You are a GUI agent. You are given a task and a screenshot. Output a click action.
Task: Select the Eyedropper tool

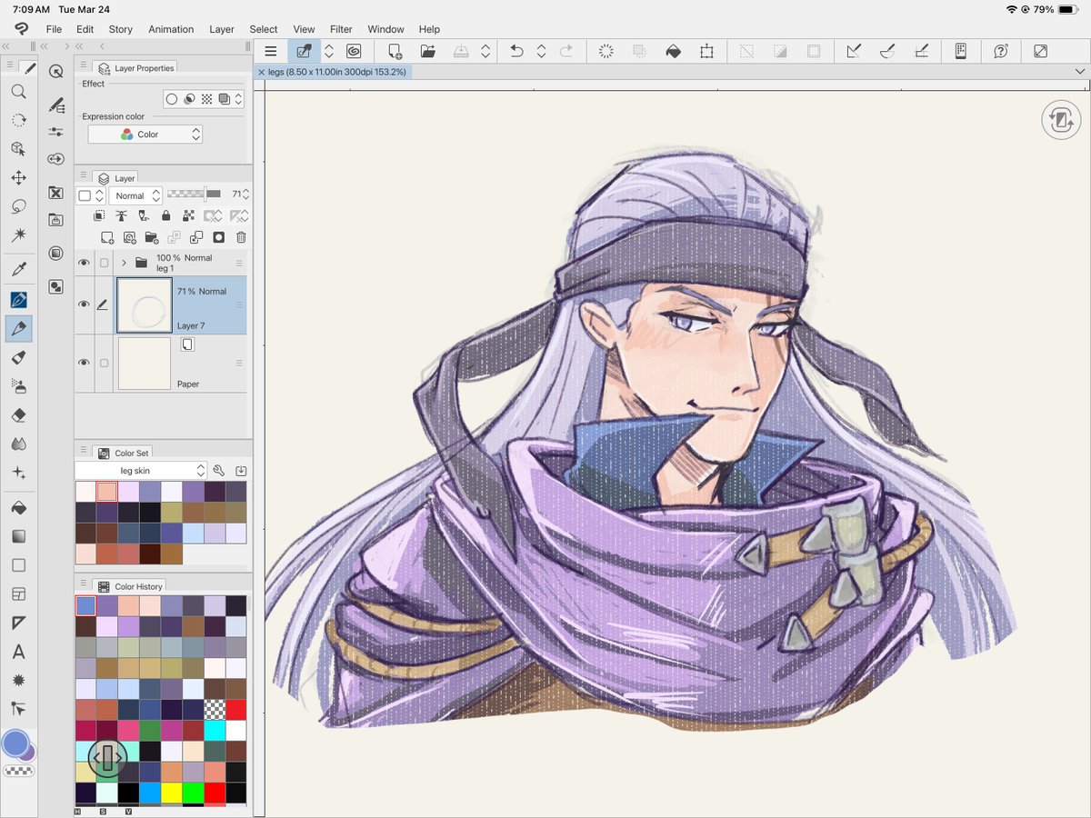[x=18, y=269]
